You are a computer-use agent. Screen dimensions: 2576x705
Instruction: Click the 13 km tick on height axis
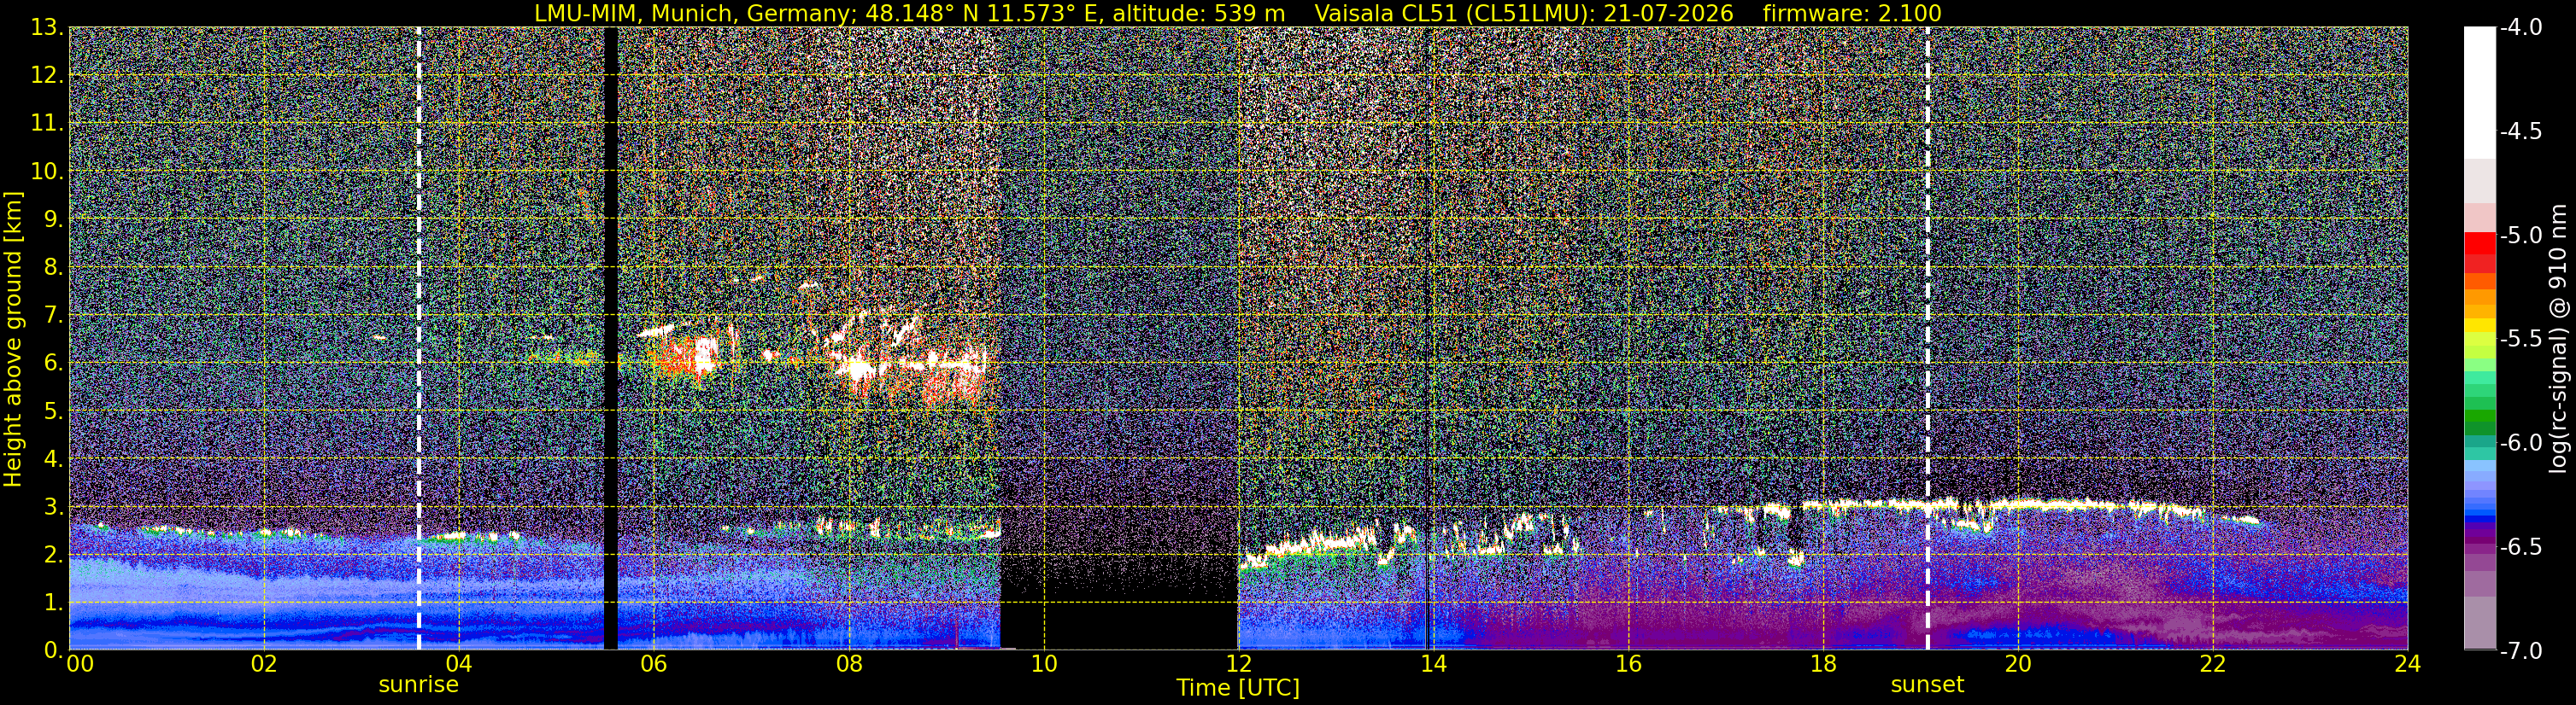pos(45,28)
